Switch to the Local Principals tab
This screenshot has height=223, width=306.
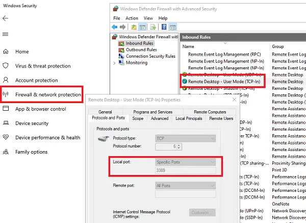[189, 118]
